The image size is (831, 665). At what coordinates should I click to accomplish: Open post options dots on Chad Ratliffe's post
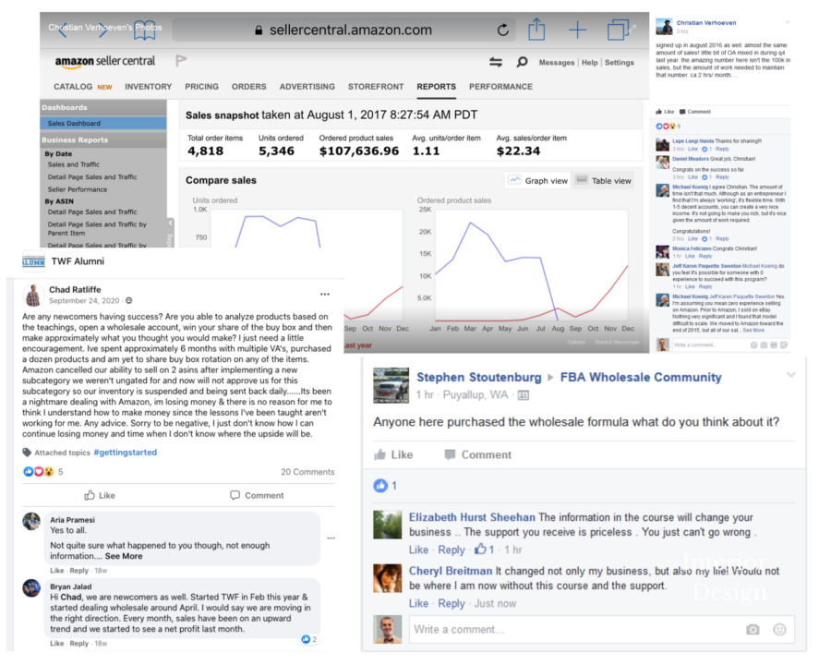[325, 294]
